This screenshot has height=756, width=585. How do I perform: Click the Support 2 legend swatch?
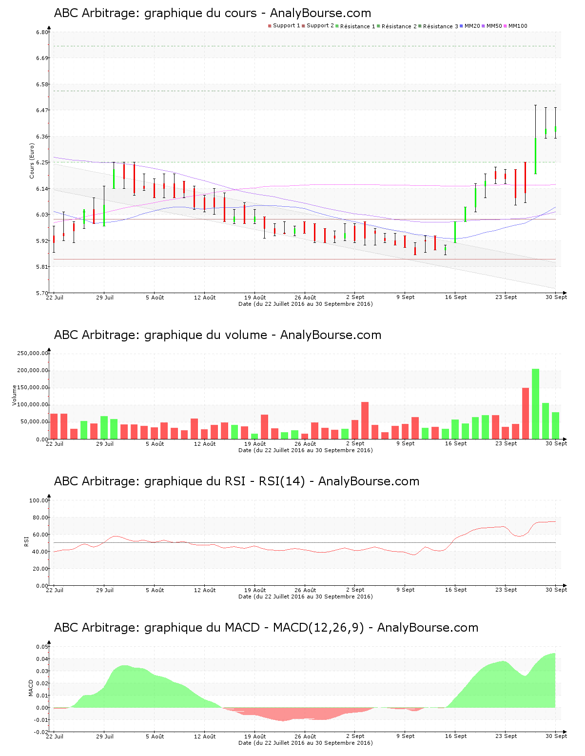coord(303,26)
